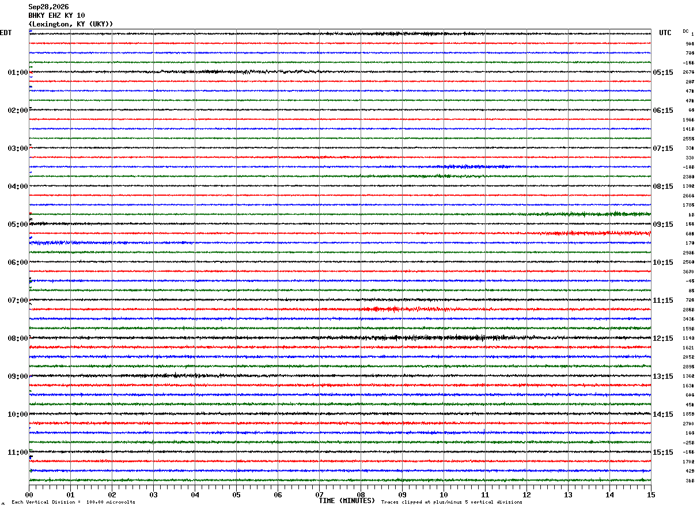Click the Traces clipped footer note
697x510 pixels.
pos(452,503)
